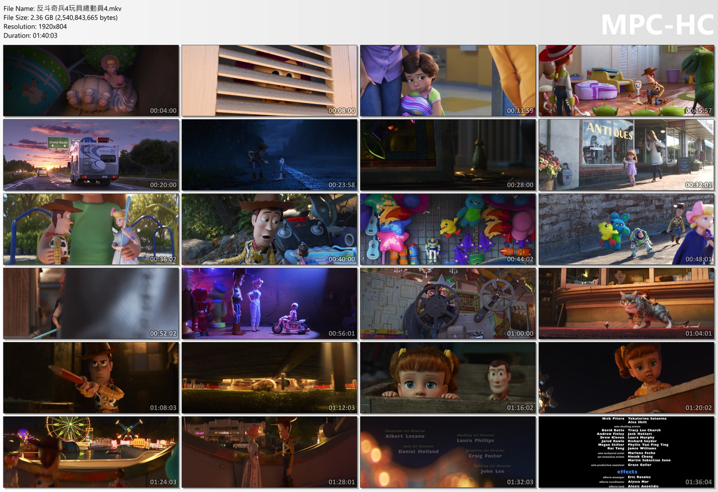The image size is (718, 492).
Task: Select the night doll frame at 01:20:02
Action: [x=626, y=378]
